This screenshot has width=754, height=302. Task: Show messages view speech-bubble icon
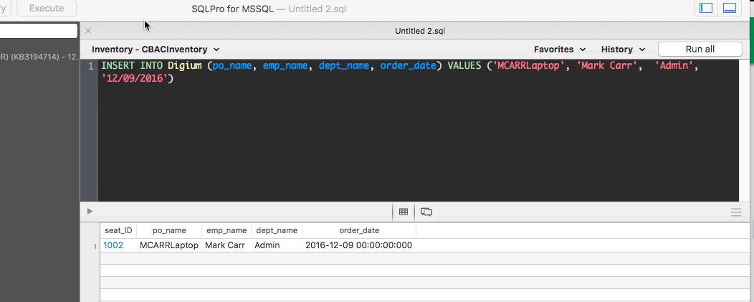click(x=426, y=212)
